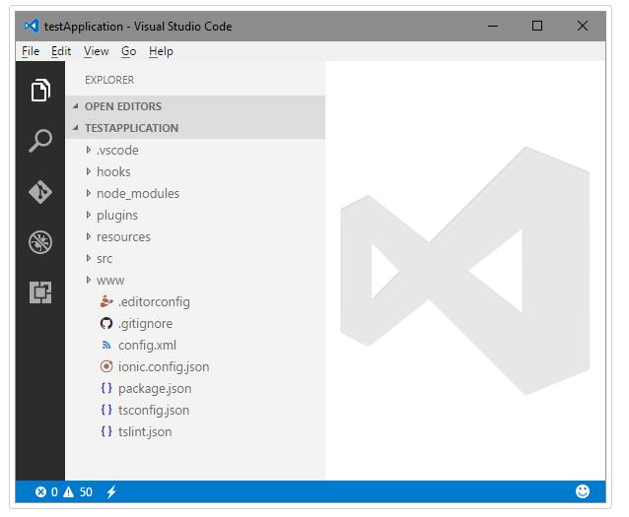Open tslint.json file
Viewport: 629px width, 517px height.
pyautogui.click(x=145, y=431)
